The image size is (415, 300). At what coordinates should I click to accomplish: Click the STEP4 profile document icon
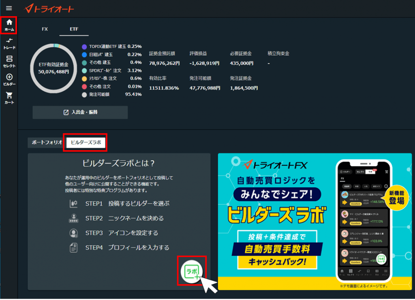pos(73,248)
